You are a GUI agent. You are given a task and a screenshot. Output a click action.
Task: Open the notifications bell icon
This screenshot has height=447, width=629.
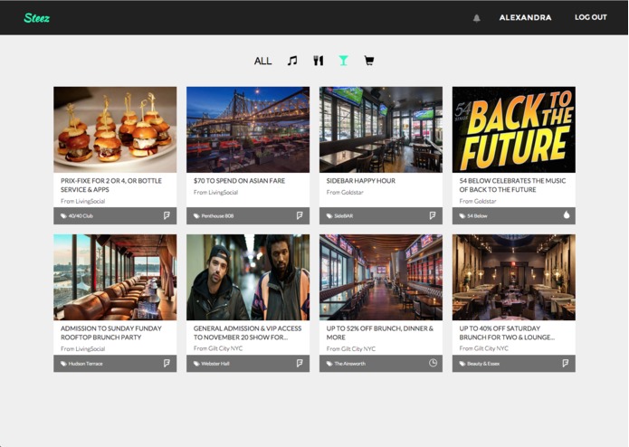point(477,18)
